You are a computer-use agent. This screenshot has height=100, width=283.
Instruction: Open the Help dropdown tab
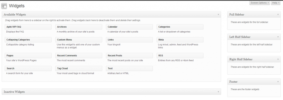(x=276, y=3)
